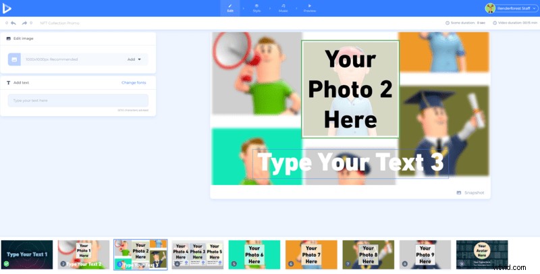Viewport: 540px width, 274px height.
Task: Click the 'Type your text here' field
Action: 78,101
